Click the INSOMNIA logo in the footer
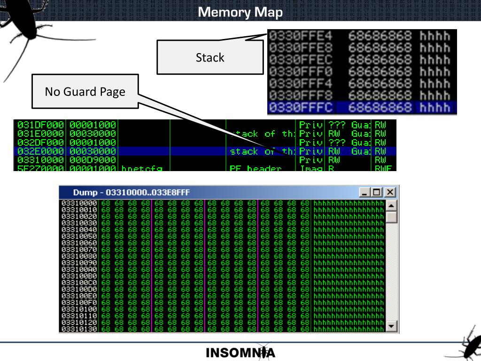The image size is (481, 361). point(240,353)
